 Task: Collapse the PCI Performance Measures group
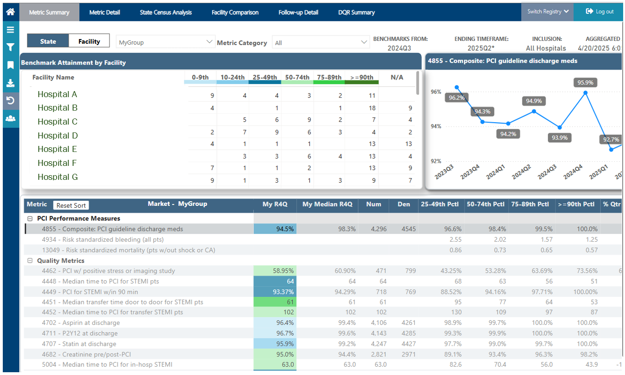tap(30, 218)
